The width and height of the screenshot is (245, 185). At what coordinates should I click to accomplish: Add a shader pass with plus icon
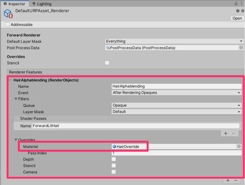tap(226, 134)
